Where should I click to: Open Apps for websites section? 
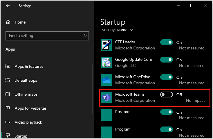[30, 108]
